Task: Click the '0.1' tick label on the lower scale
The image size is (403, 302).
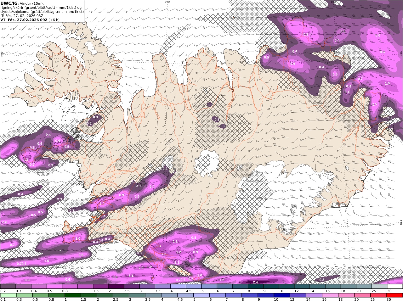Action: [3, 300]
